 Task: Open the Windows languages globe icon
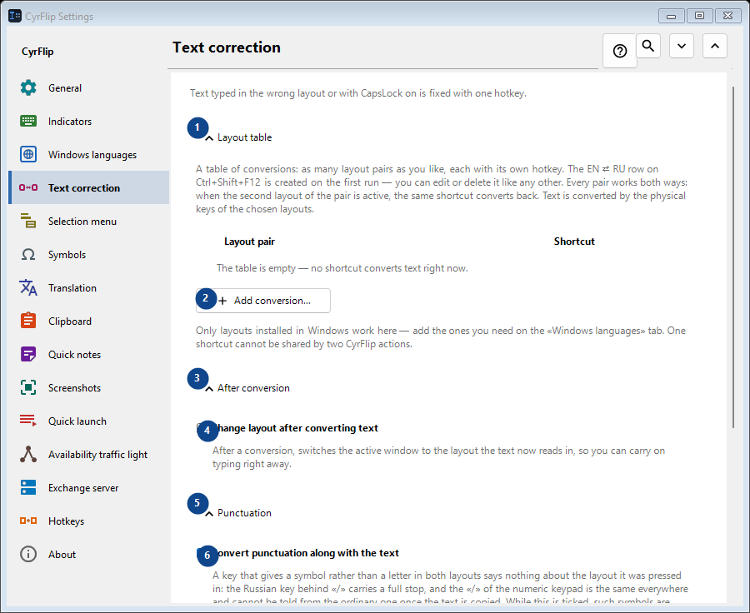[28, 154]
